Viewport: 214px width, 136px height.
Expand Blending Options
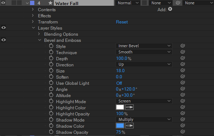[x=39, y=34]
